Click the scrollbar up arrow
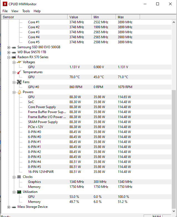Screen dimensions: 177x217 174,22
